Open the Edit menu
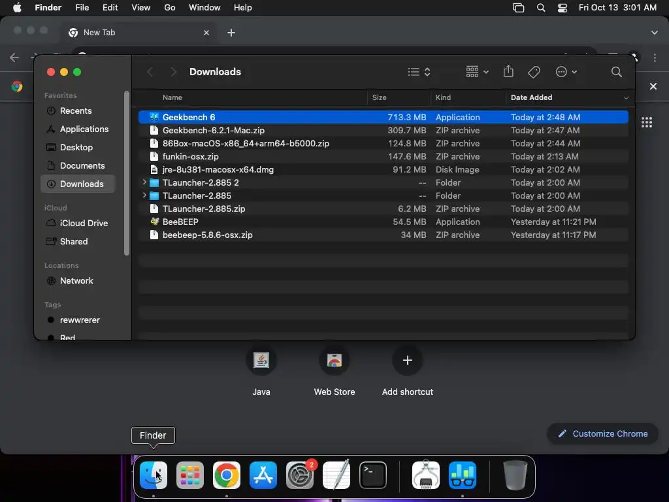 click(x=110, y=8)
